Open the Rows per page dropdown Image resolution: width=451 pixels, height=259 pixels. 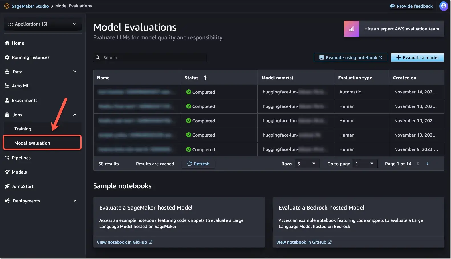(307, 164)
